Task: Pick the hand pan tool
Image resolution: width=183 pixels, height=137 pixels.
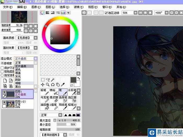Action: point(58,85)
